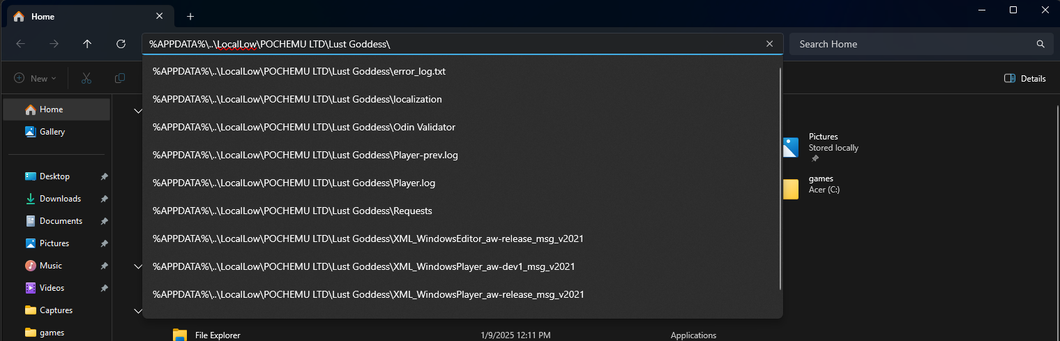Select the error_log.txt suggestion
The width and height of the screenshot is (1060, 341).
460,71
